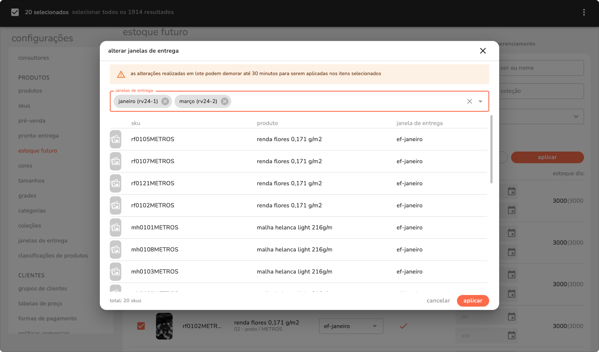Open calendar picker for the 'de' date
599x352 pixels.
coord(511,317)
